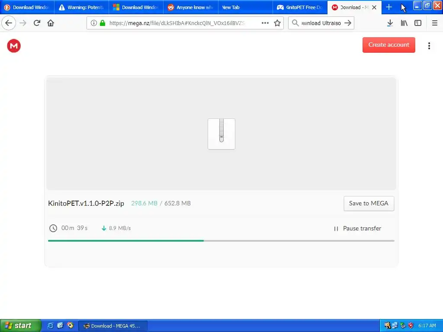Click the MEGA logo icon
The width and height of the screenshot is (443, 332).
[14, 46]
